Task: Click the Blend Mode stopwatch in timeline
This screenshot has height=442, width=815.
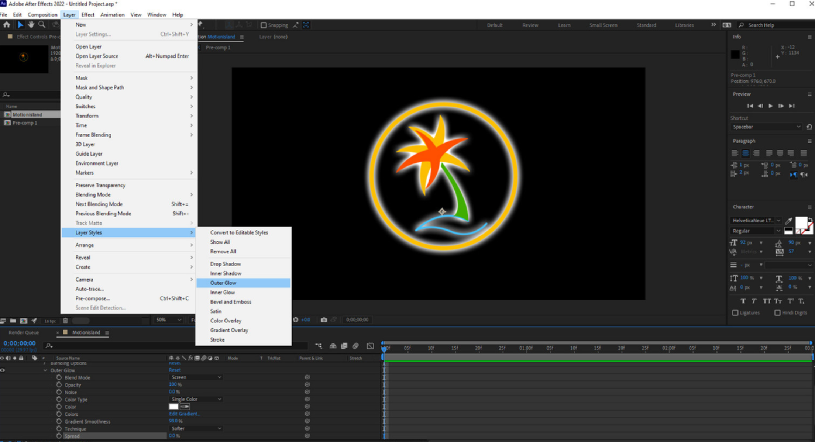Action: click(x=59, y=377)
